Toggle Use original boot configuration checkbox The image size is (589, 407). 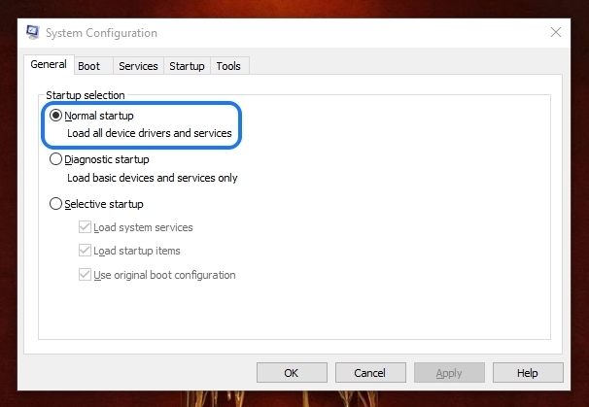[x=85, y=275]
